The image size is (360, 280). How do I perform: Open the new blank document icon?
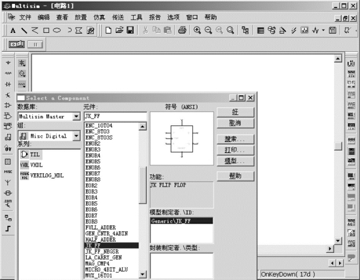108,30
